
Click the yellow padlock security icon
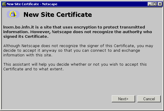click(13, 14)
